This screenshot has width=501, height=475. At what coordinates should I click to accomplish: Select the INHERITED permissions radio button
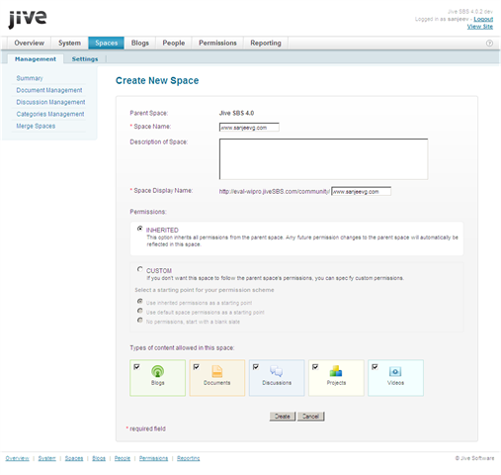(140, 229)
